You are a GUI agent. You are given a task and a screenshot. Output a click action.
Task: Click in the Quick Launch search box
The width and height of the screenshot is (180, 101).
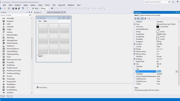(x=156, y=2)
